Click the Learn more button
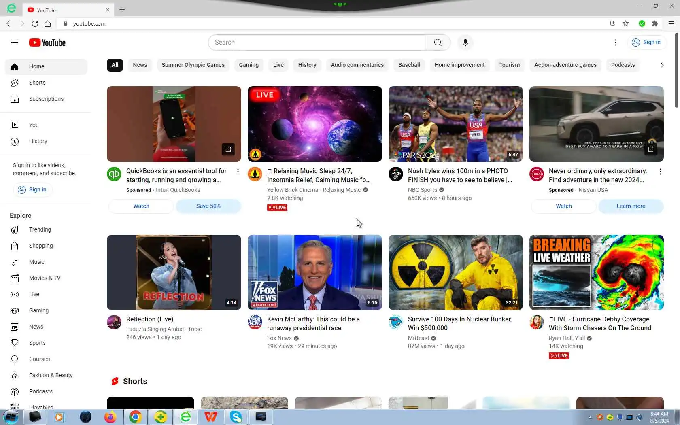680x425 pixels. [x=631, y=206]
